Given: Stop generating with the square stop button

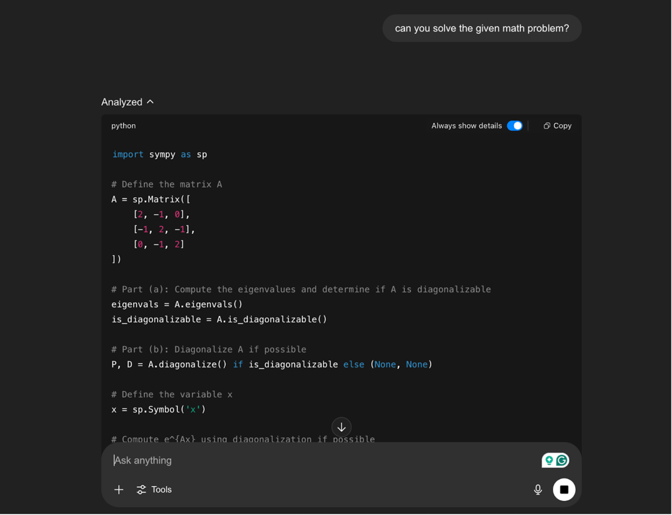Looking at the screenshot, I should tap(564, 489).
